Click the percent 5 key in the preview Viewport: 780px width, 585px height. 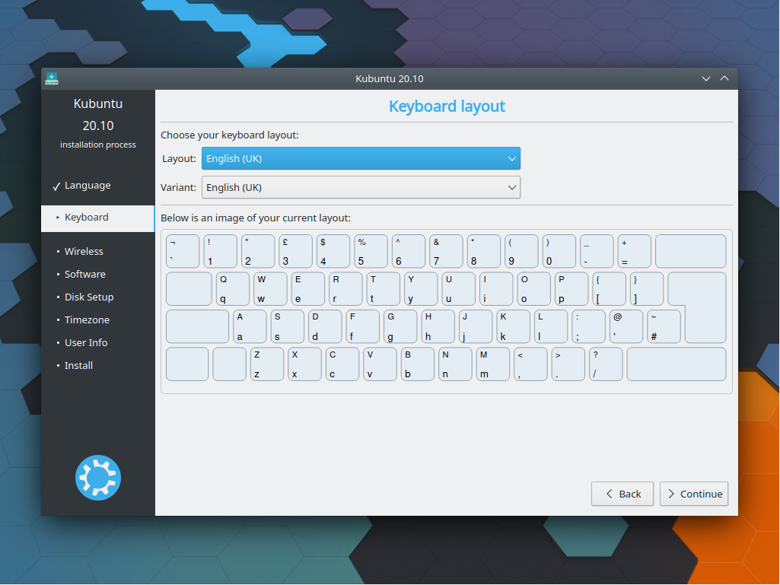point(371,251)
